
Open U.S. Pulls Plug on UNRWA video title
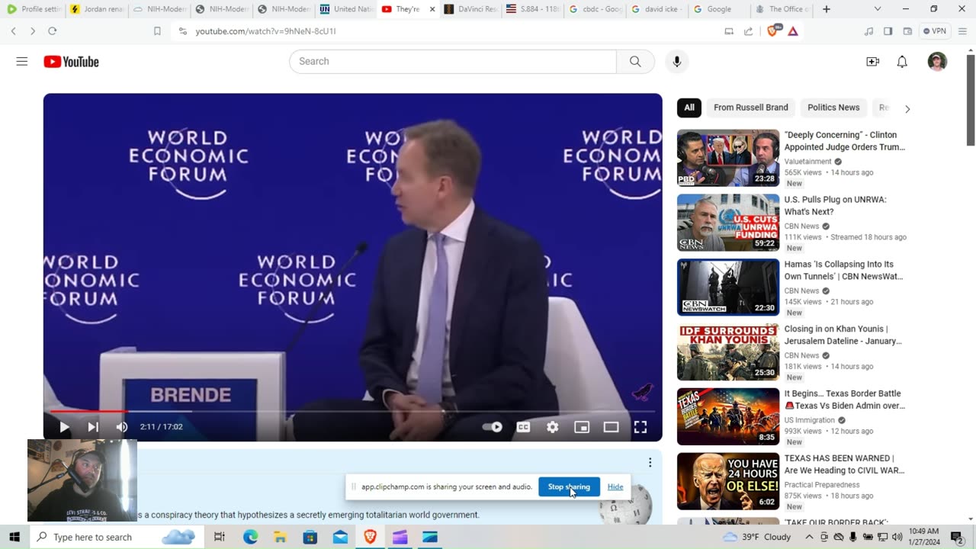coord(836,206)
